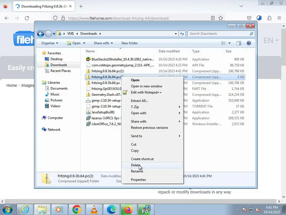Viewport: 286px width, 215px height.
Task: Open Network in the navigation pane
Action: pyautogui.click(x=54, y=129)
